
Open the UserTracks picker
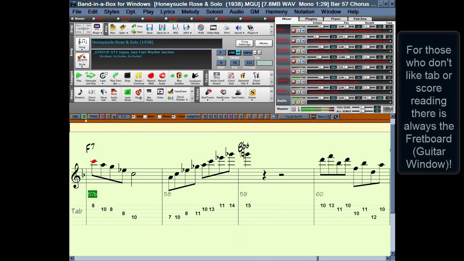[238, 94]
